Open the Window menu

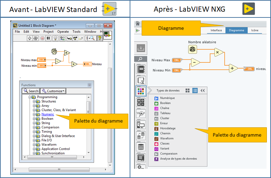point(90,31)
